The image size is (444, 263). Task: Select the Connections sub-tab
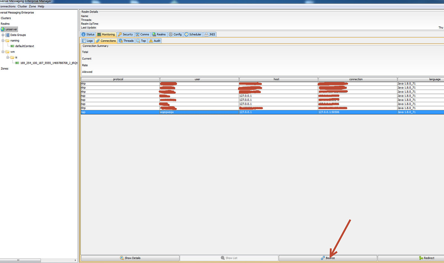point(106,41)
